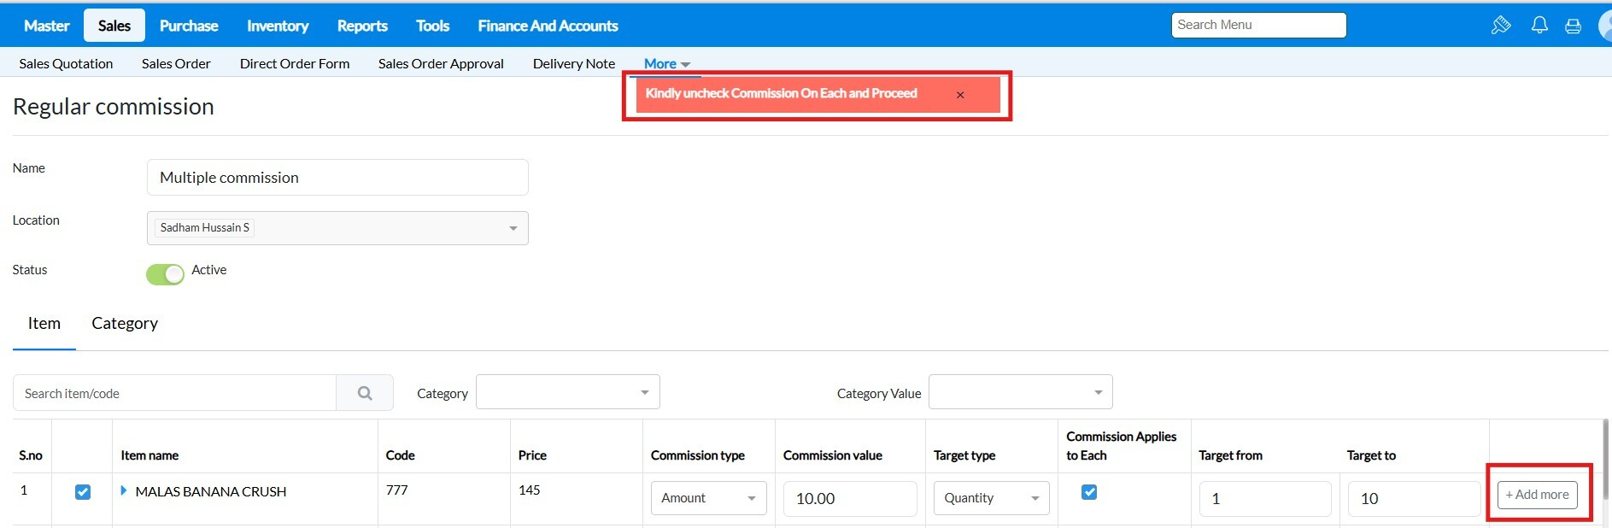This screenshot has width=1612, height=528.
Task: Expand MALAS BANANA CRUSH row arrow
Action: pos(124,490)
